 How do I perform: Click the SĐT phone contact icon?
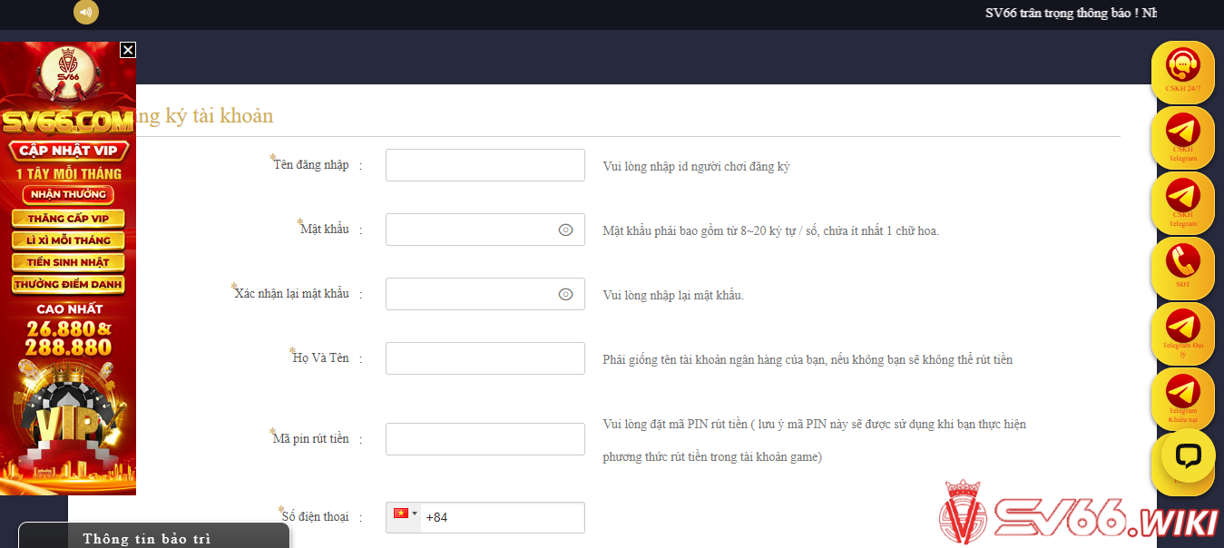(1182, 268)
